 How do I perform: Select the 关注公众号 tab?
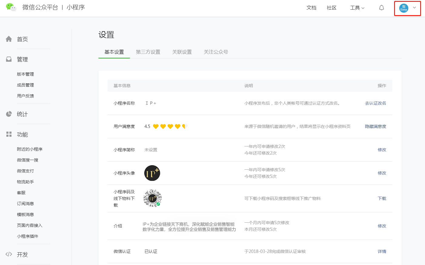[x=216, y=52]
